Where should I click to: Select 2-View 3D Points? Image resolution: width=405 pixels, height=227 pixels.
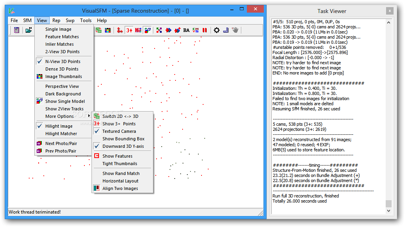coord(63,52)
